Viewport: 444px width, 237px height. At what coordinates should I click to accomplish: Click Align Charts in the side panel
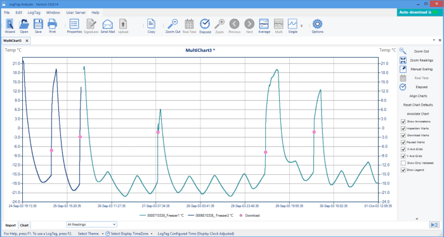pyautogui.click(x=418, y=96)
